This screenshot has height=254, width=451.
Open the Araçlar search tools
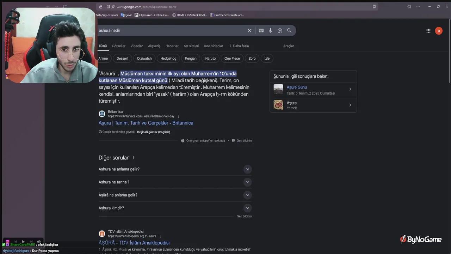[289, 46]
